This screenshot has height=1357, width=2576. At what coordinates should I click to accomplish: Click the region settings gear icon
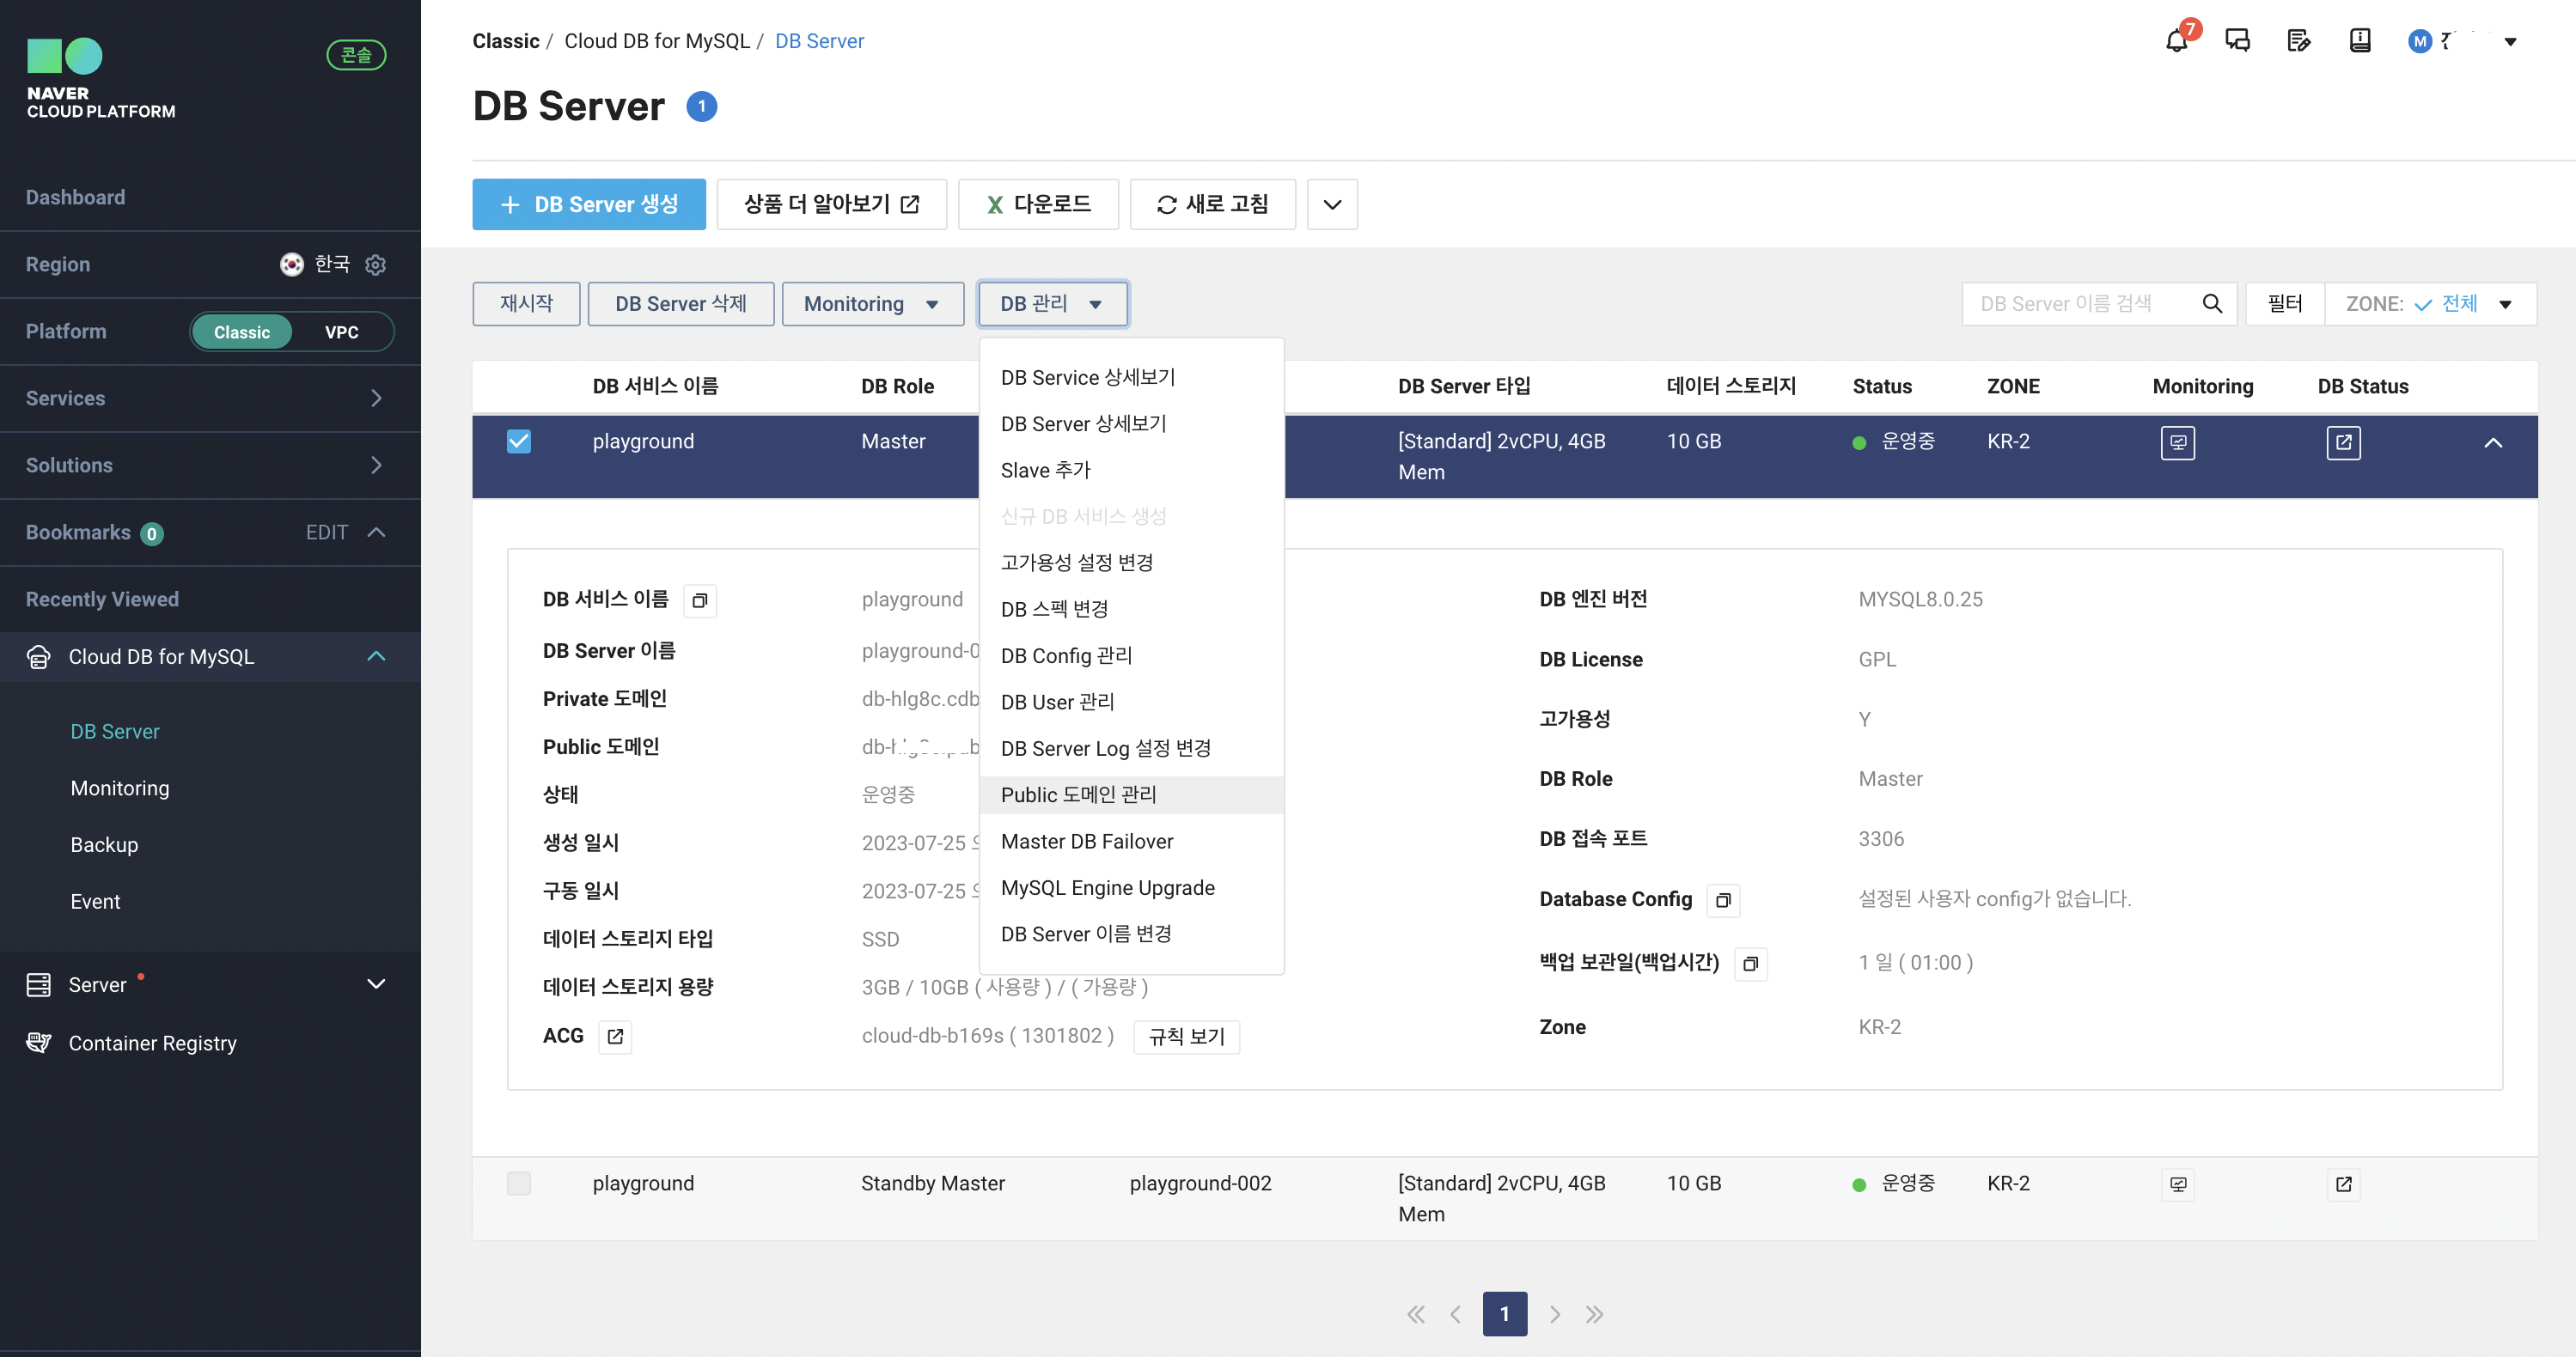tap(375, 265)
